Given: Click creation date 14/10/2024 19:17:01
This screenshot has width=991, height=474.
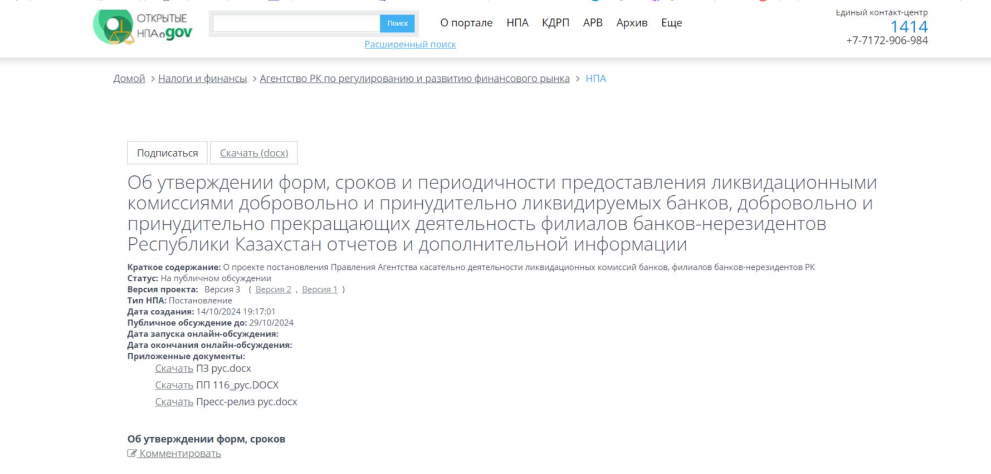Looking at the screenshot, I should tap(236, 312).
